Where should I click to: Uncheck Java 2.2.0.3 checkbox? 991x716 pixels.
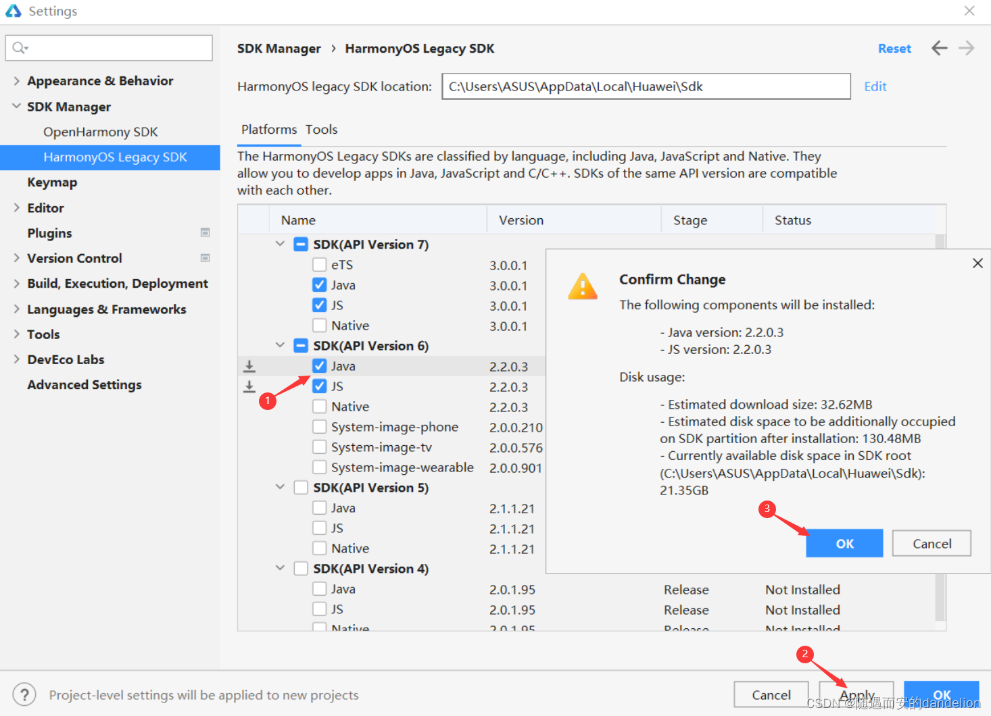point(320,366)
